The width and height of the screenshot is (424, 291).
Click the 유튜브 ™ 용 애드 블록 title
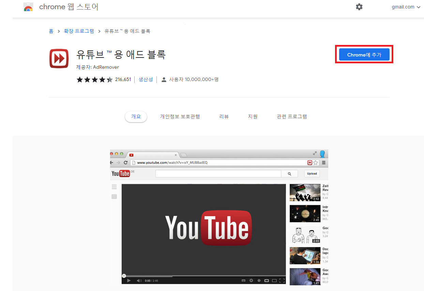[x=121, y=54]
